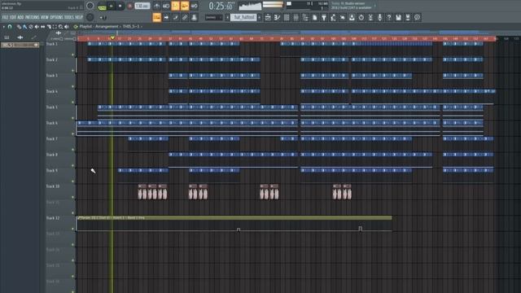Mute Track 5 with its green switch
Screen dimensions: 521x293
point(73,118)
